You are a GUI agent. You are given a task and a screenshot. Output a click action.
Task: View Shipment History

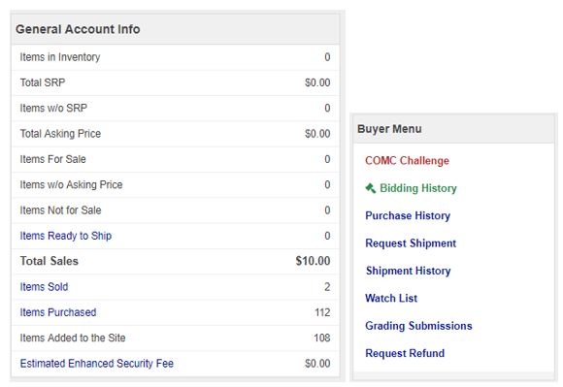[x=409, y=271]
